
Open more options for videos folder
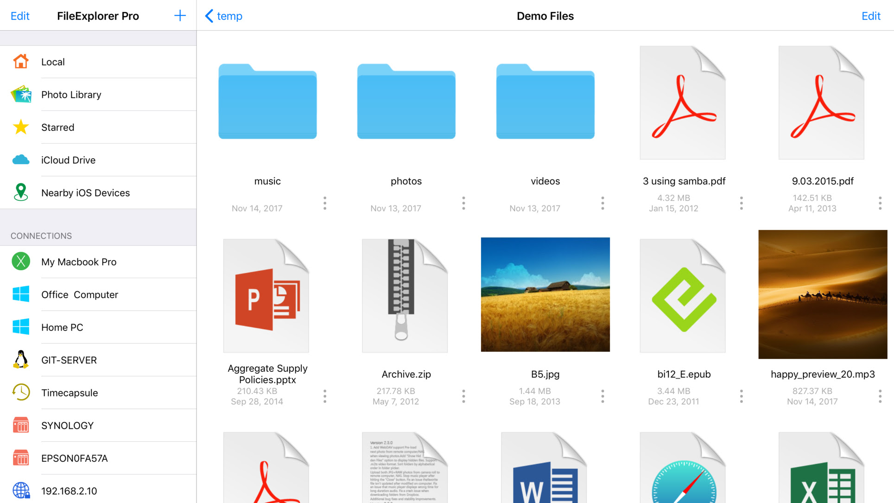602,203
